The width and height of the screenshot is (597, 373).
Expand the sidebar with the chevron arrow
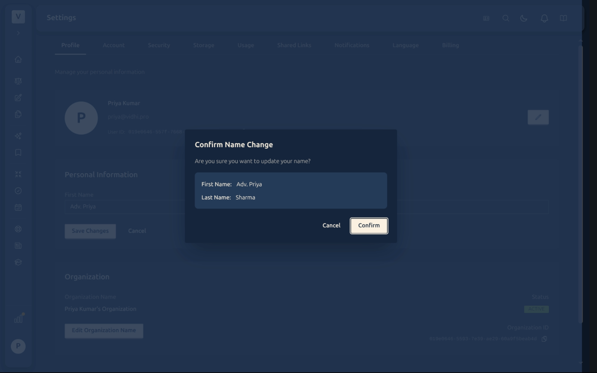click(18, 33)
